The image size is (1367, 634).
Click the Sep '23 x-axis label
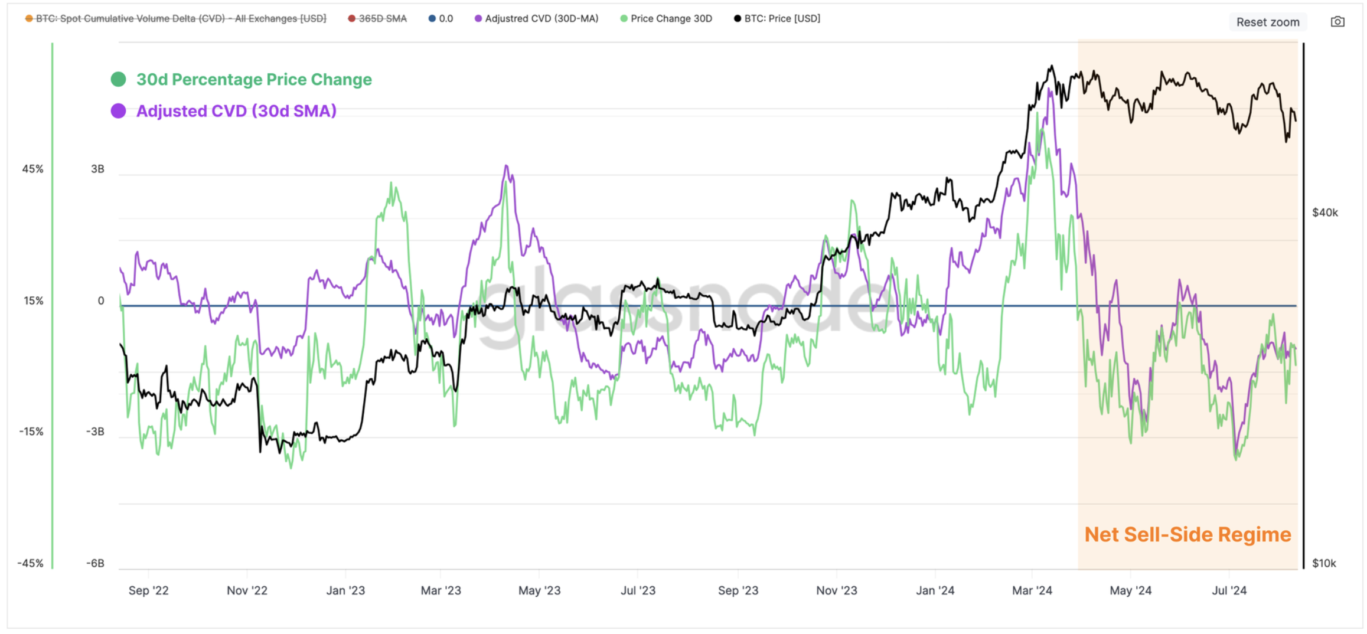738,590
